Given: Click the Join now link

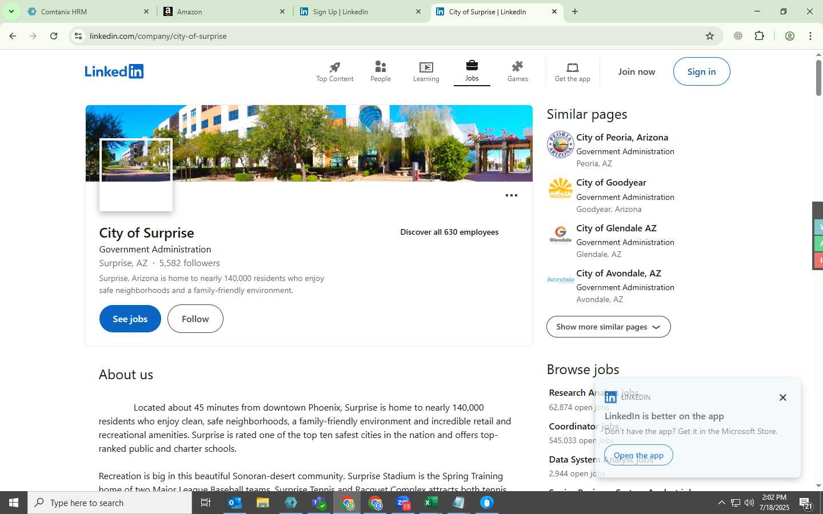Looking at the screenshot, I should (x=637, y=71).
